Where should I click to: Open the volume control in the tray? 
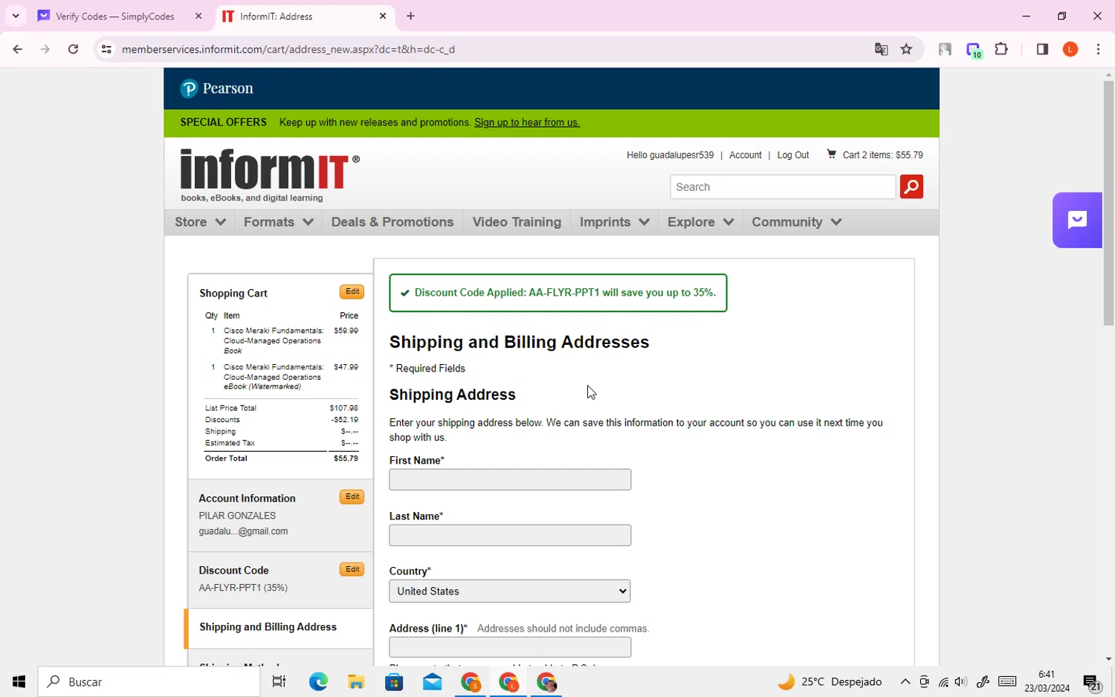[x=960, y=681]
